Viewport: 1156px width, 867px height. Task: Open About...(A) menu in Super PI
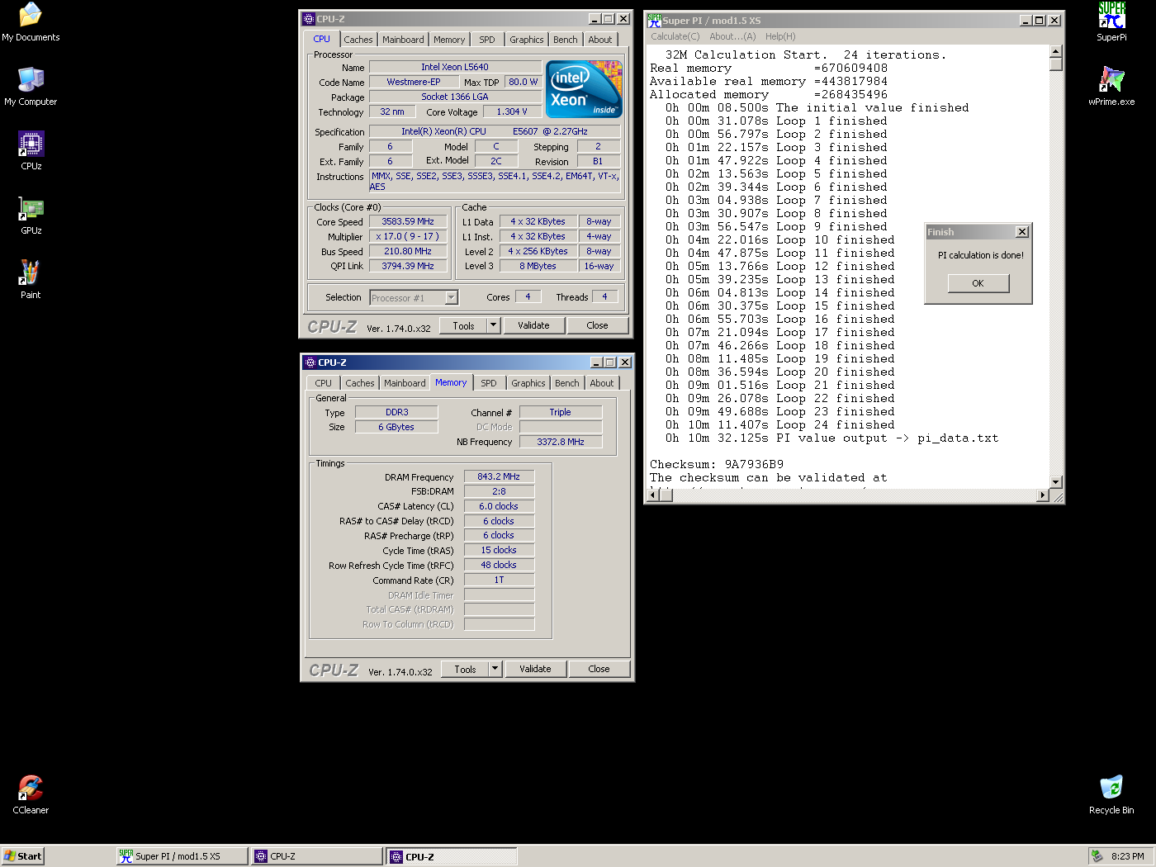(732, 36)
